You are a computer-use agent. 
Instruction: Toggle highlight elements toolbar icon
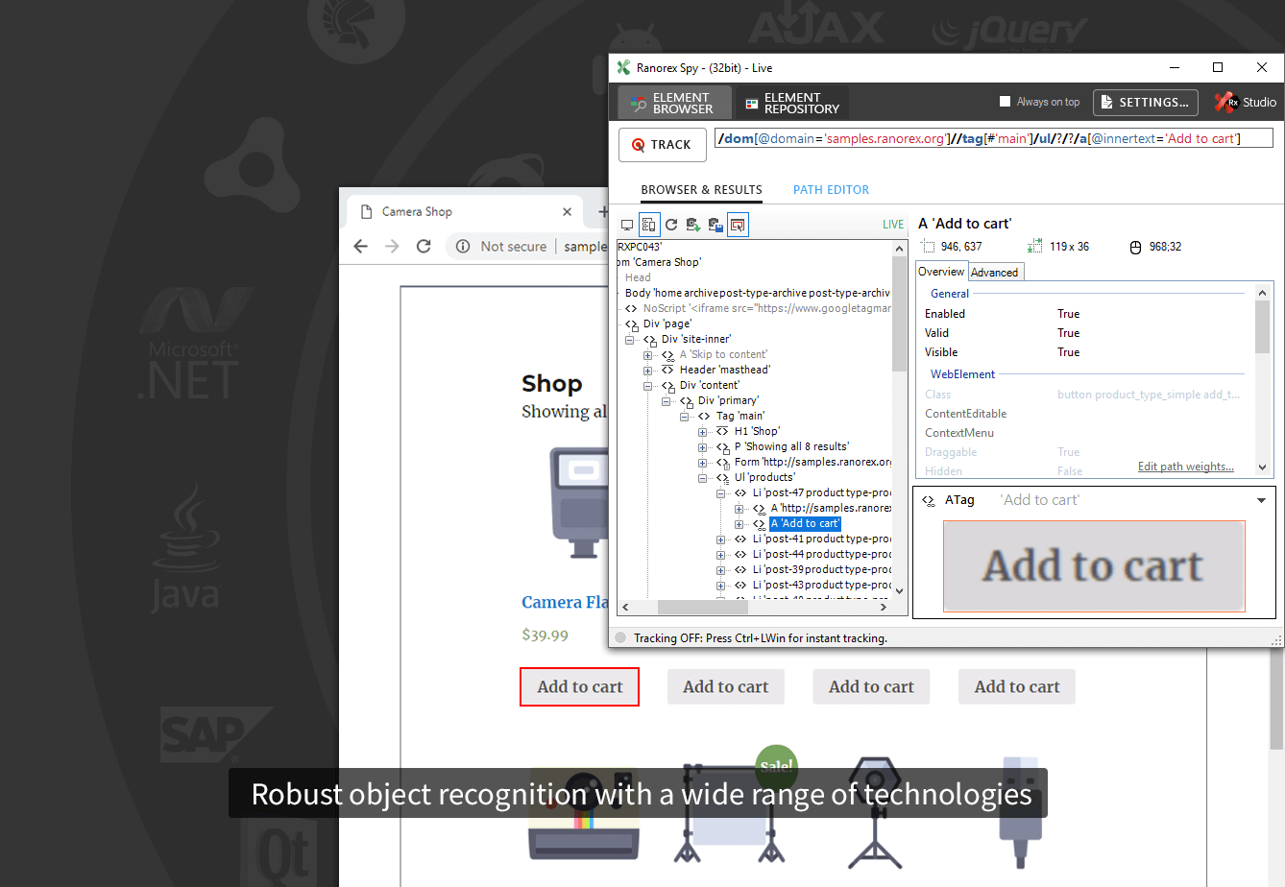click(738, 225)
